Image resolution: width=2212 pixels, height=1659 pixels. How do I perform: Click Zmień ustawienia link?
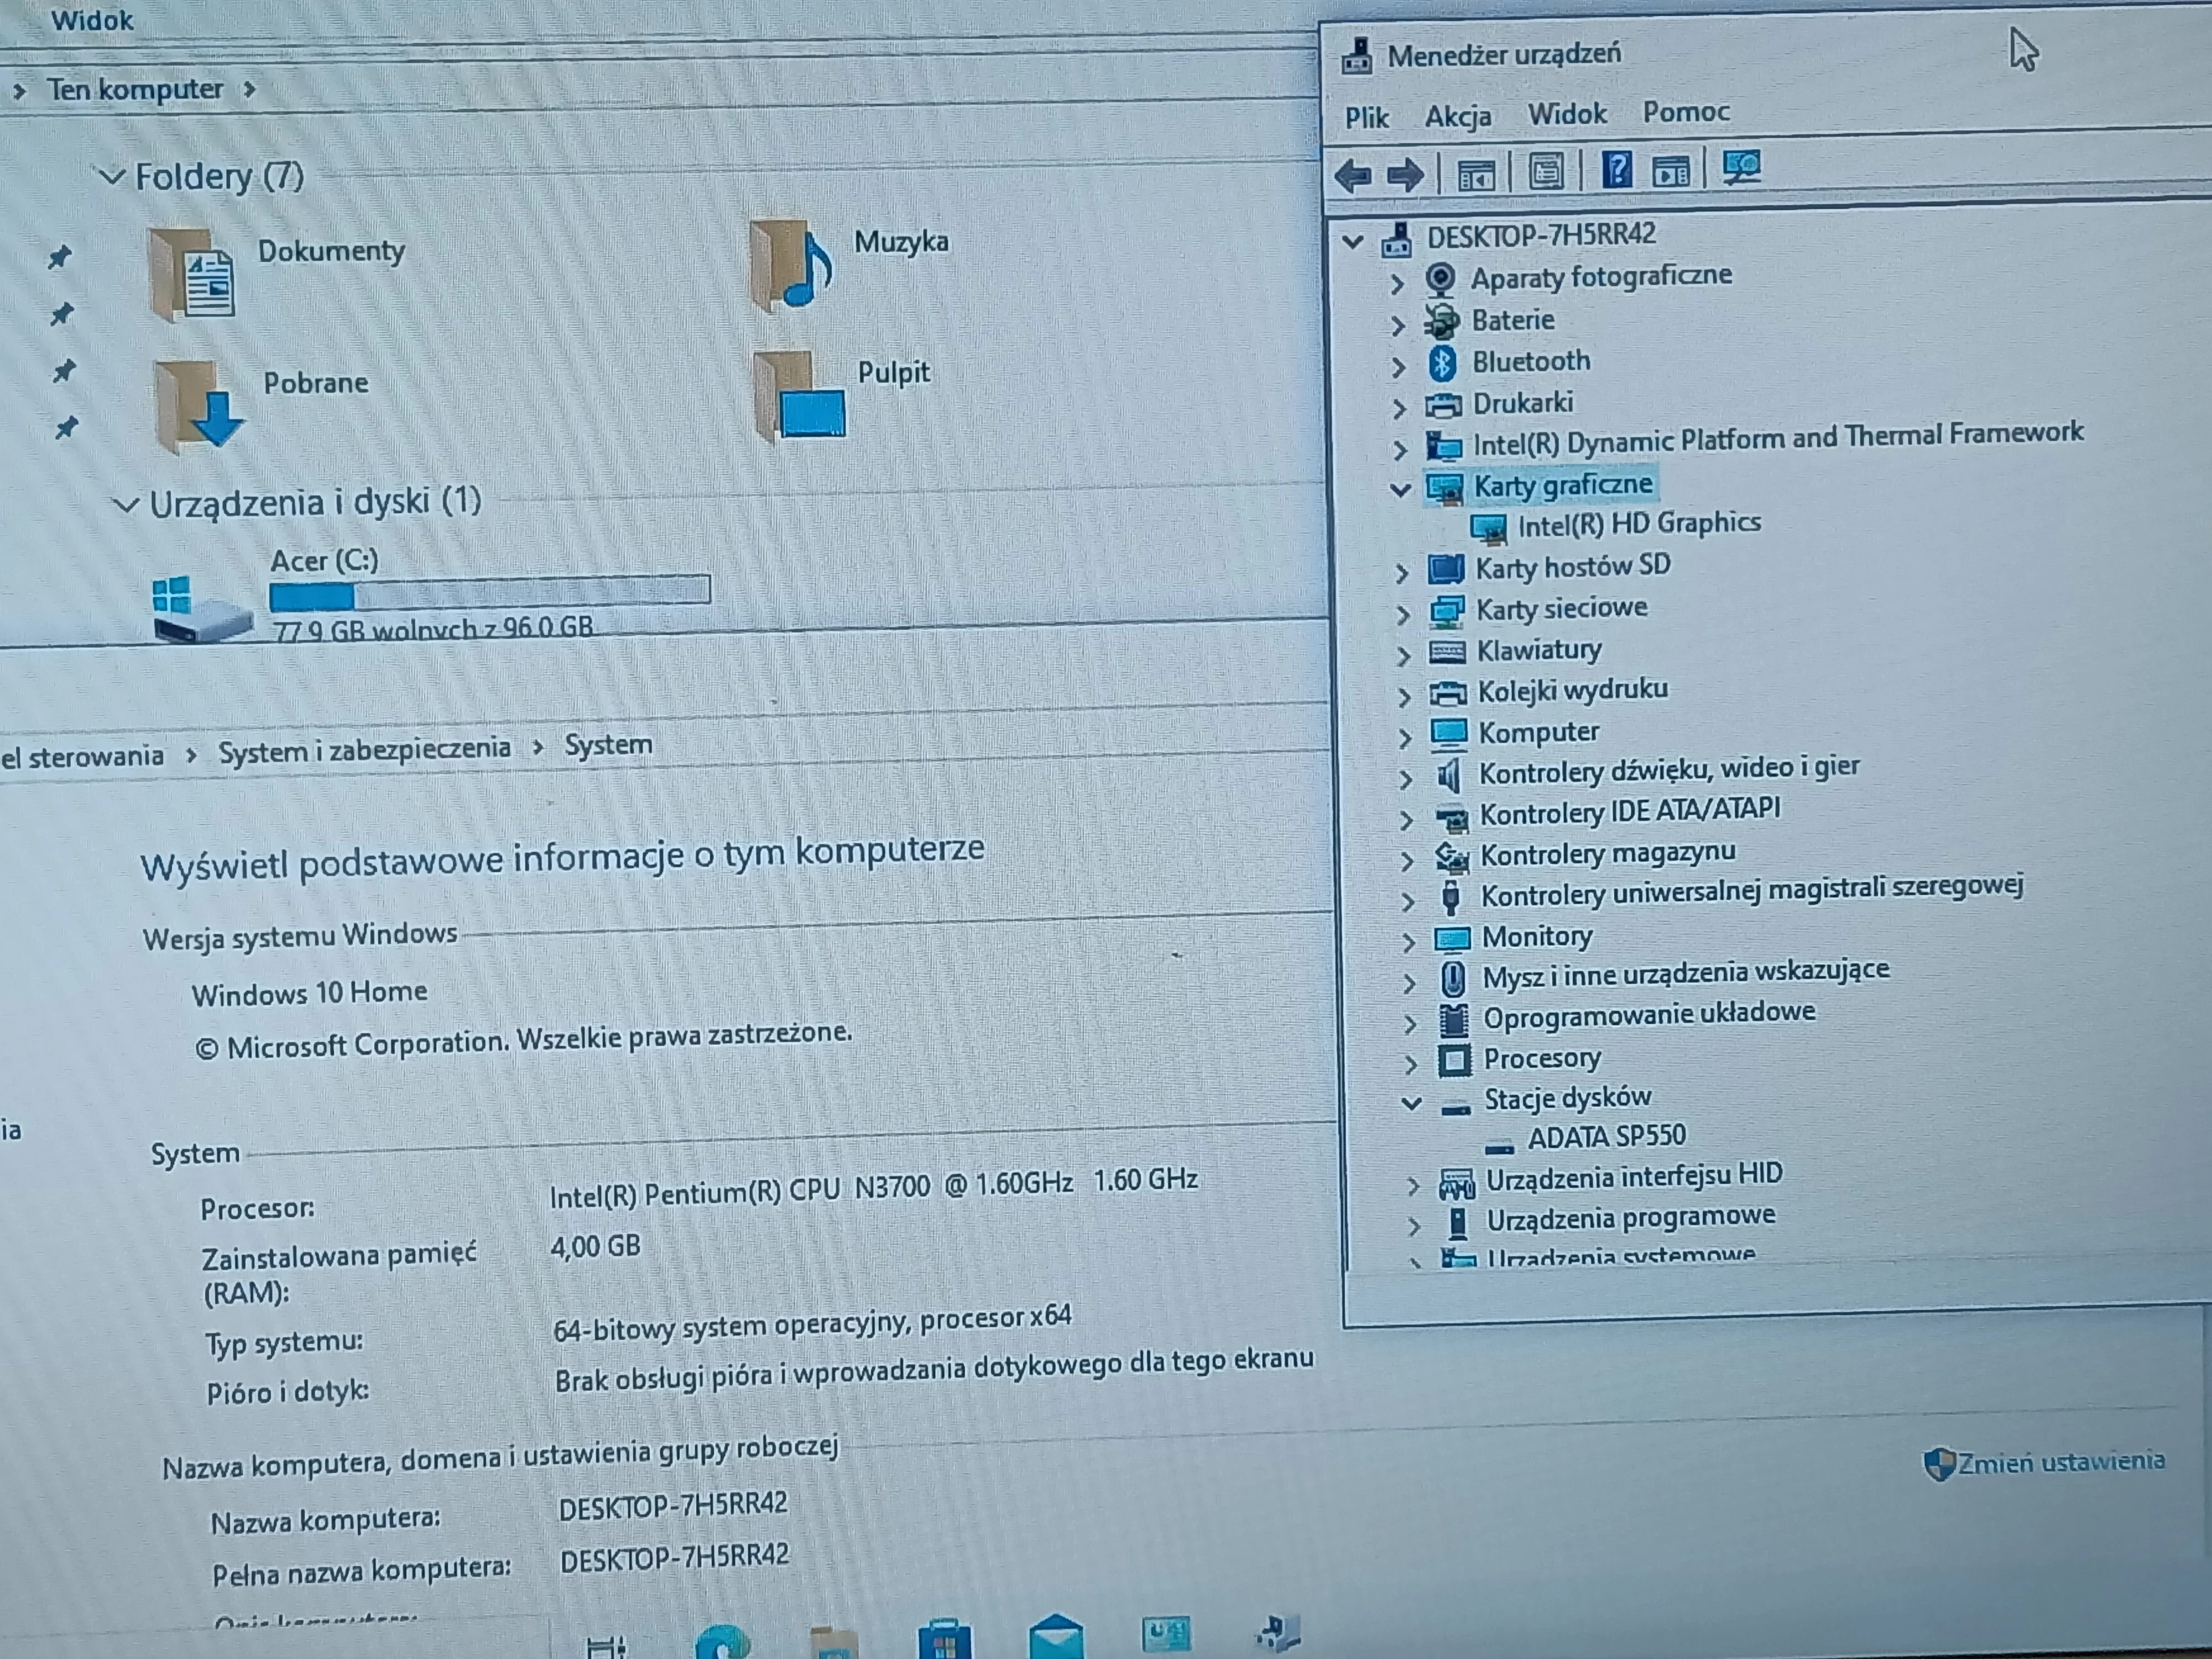coord(2060,1462)
